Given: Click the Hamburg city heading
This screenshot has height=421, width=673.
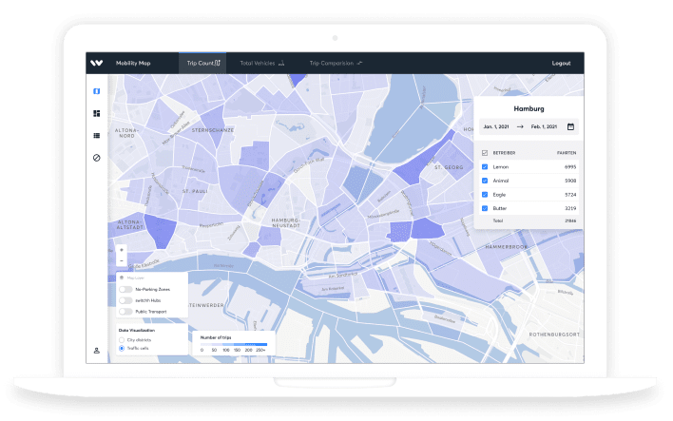Looking at the screenshot, I should point(529,108).
